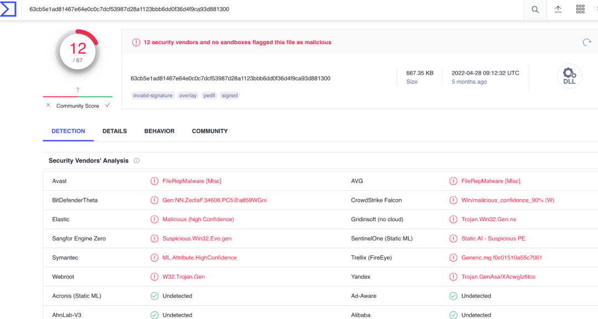Click the Security Vendors' Analysis heading
This screenshot has width=598, height=319.
point(89,161)
